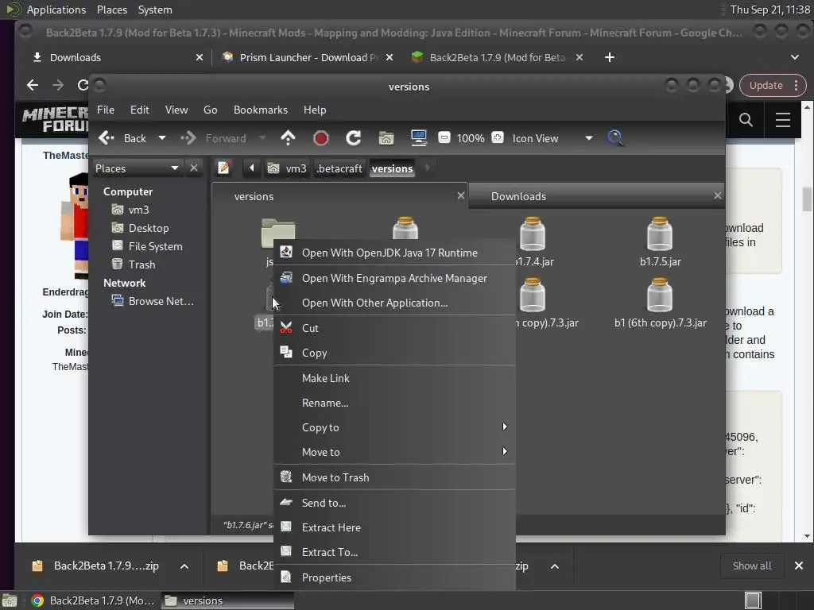Open the Computer toolbar icon
Image resolution: width=814 pixels, height=610 pixels.
click(x=418, y=138)
